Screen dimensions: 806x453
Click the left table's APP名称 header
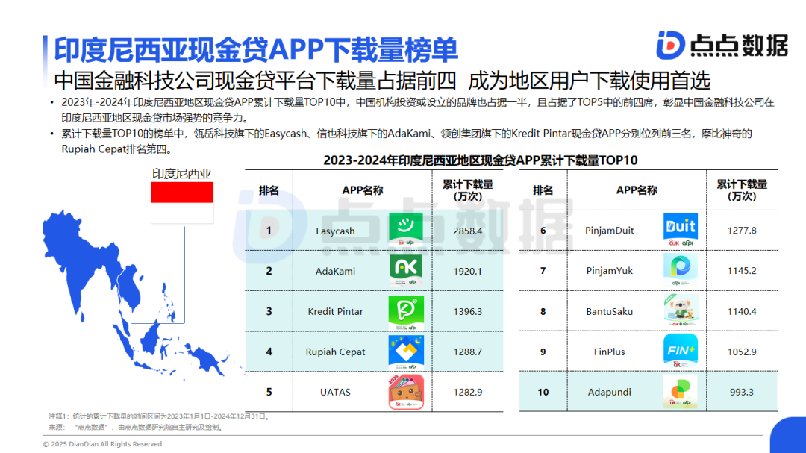(x=363, y=190)
